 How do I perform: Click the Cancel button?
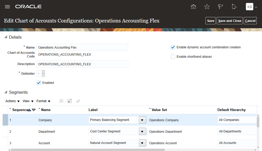point(250,21)
